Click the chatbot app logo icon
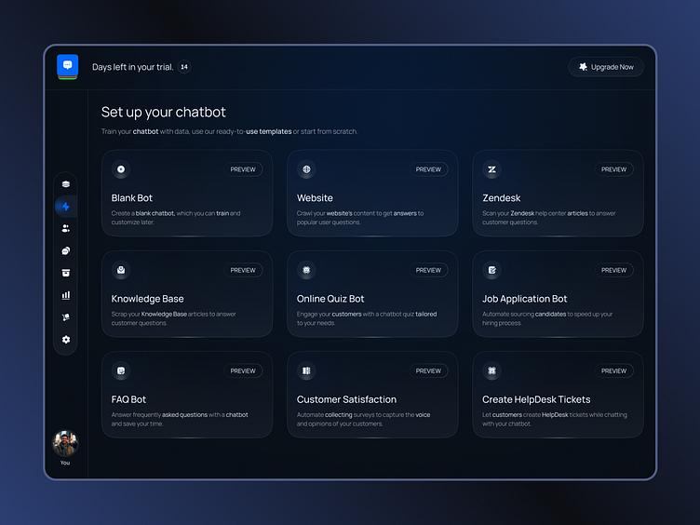This screenshot has width=700, height=525. (x=67, y=66)
